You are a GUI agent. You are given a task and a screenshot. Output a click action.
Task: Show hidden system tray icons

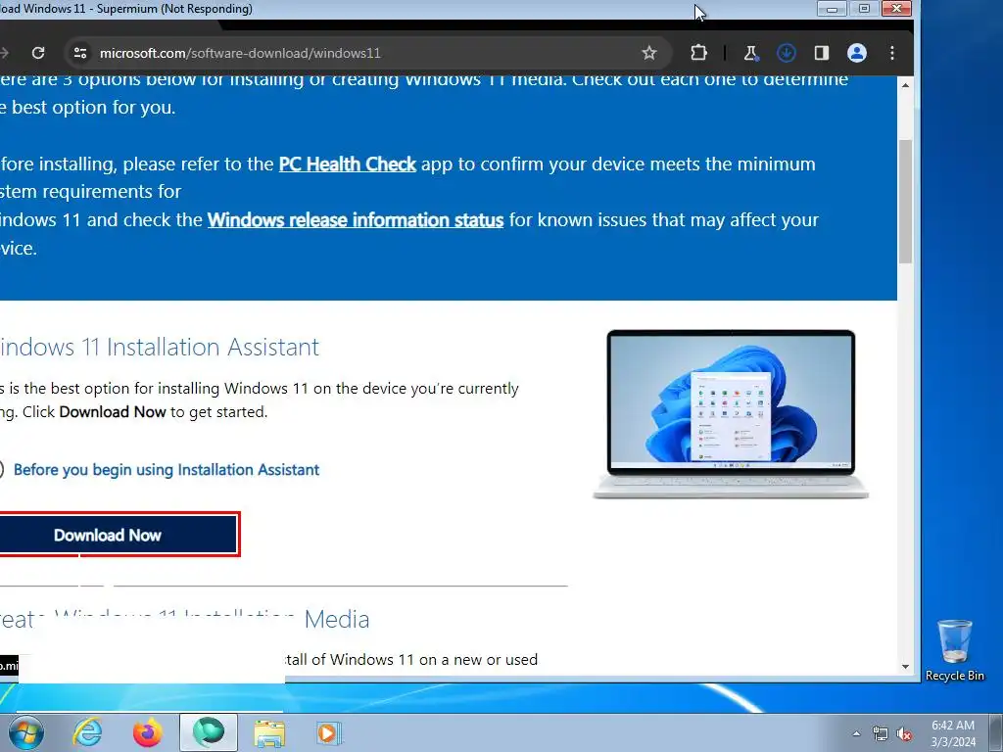pos(856,733)
